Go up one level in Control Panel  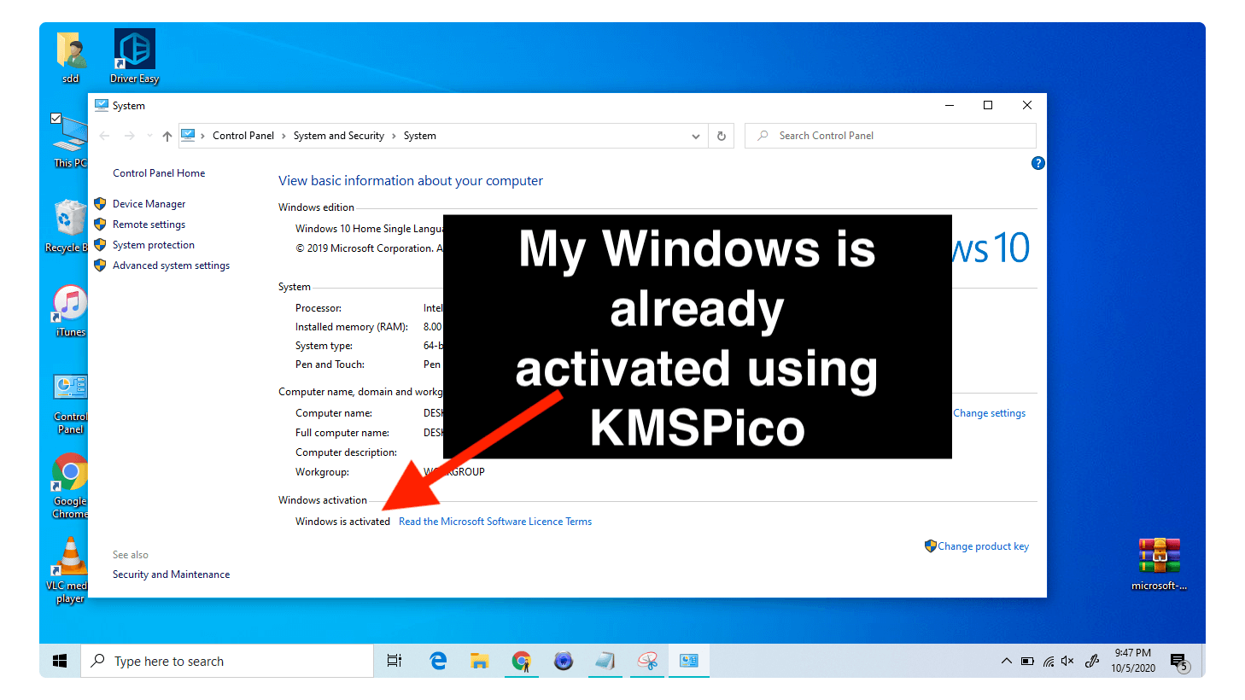[167, 136]
